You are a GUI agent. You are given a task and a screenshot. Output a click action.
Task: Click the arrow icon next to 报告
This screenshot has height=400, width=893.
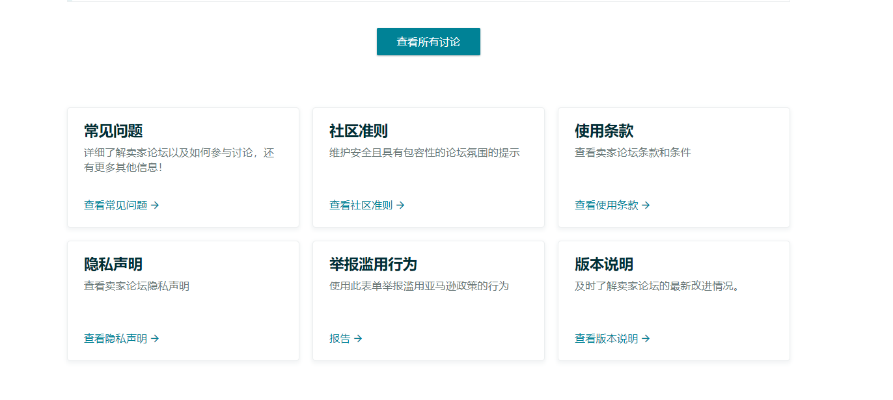coord(358,338)
